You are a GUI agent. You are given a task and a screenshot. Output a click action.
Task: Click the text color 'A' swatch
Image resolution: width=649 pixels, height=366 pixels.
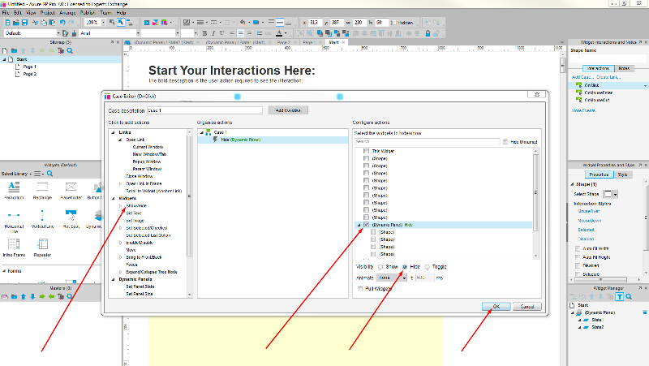point(279,33)
